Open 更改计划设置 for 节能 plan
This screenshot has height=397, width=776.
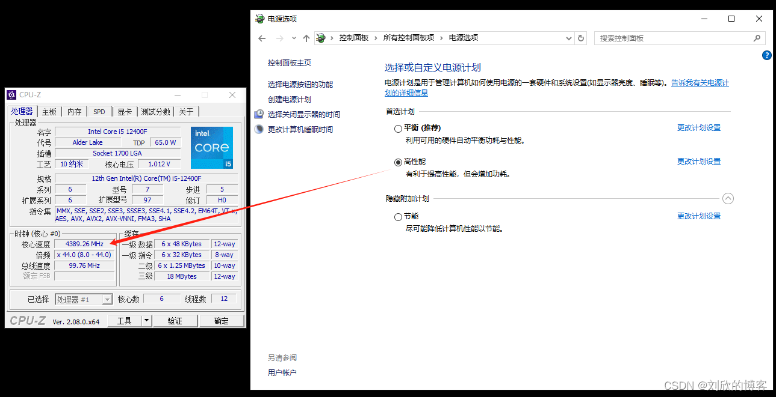pos(699,216)
